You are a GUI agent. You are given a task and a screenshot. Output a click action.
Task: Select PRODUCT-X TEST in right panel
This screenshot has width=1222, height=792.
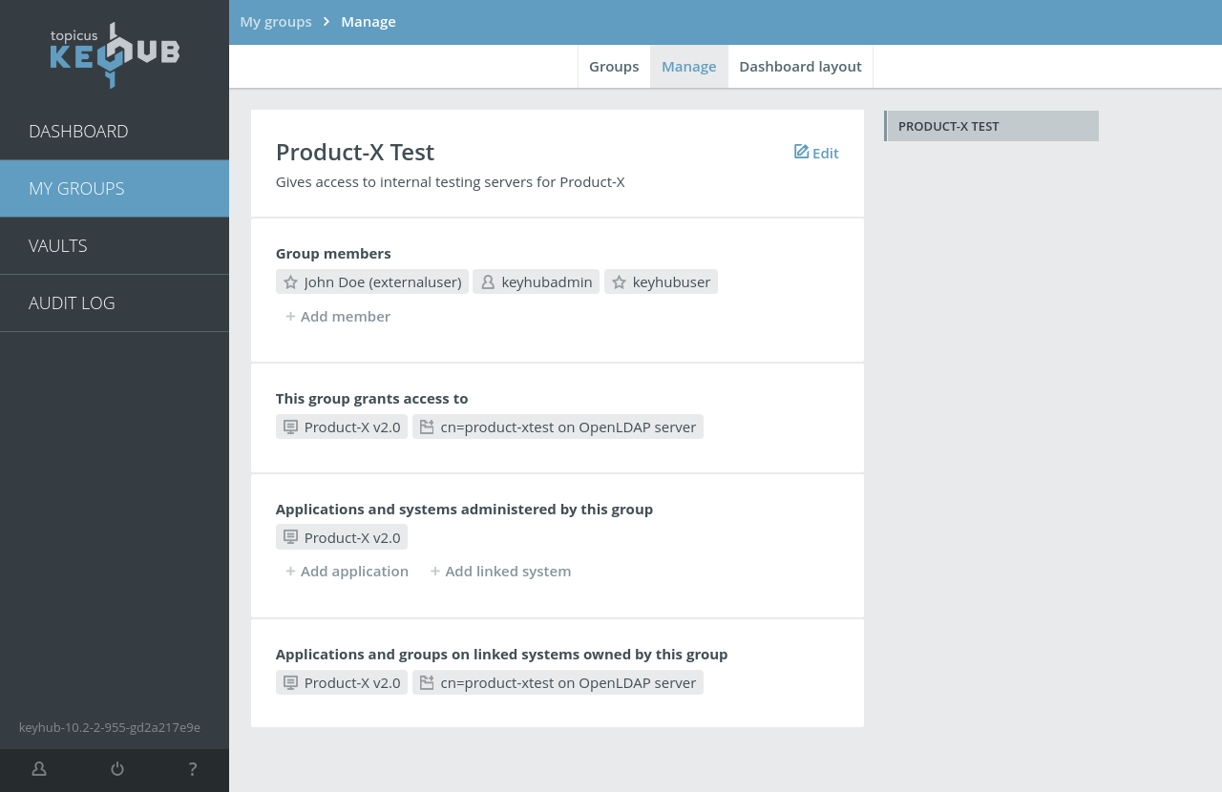(991, 126)
